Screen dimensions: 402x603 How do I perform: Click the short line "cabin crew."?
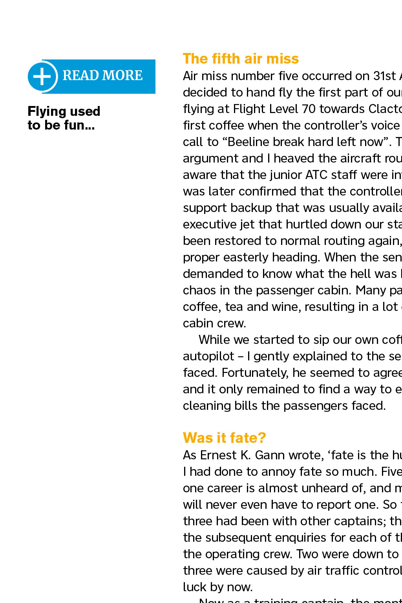pyautogui.click(x=214, y=323)
